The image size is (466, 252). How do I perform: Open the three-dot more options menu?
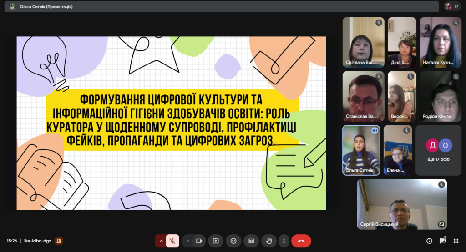tap(284, 241)
